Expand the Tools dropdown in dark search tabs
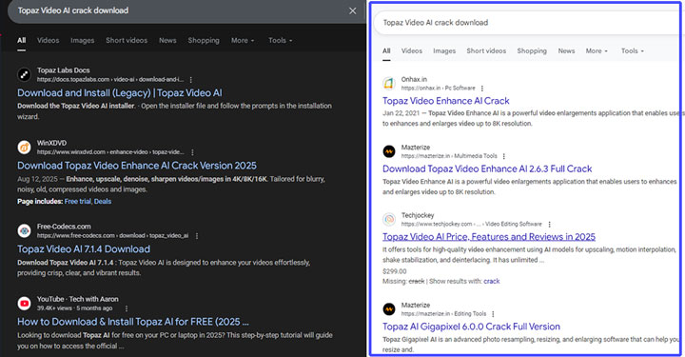This screenshot has width=685, height=357. (x=280, y=40)
